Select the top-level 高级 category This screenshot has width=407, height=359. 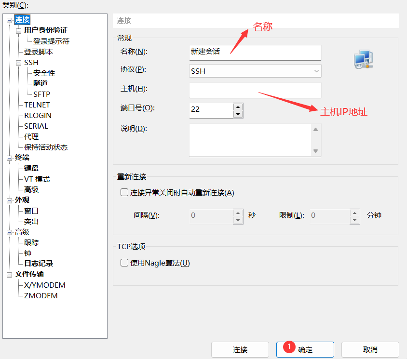[22, 232]
